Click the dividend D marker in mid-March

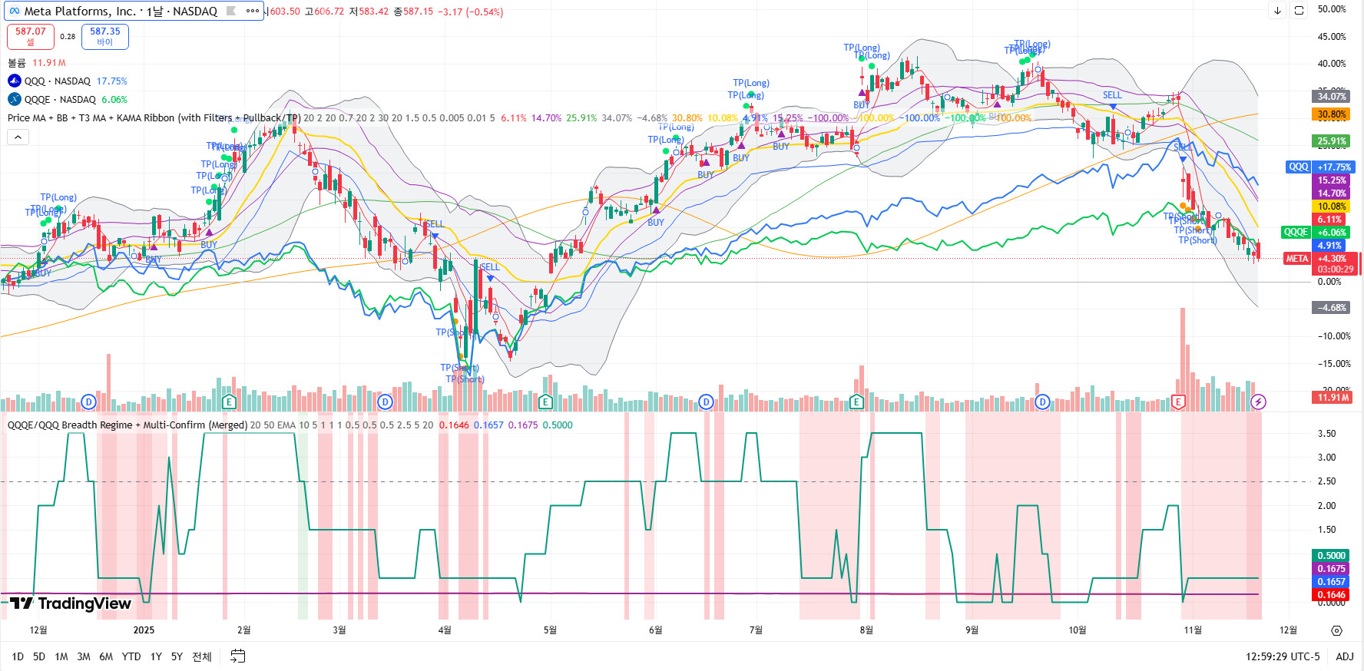[x=386, y=402]
